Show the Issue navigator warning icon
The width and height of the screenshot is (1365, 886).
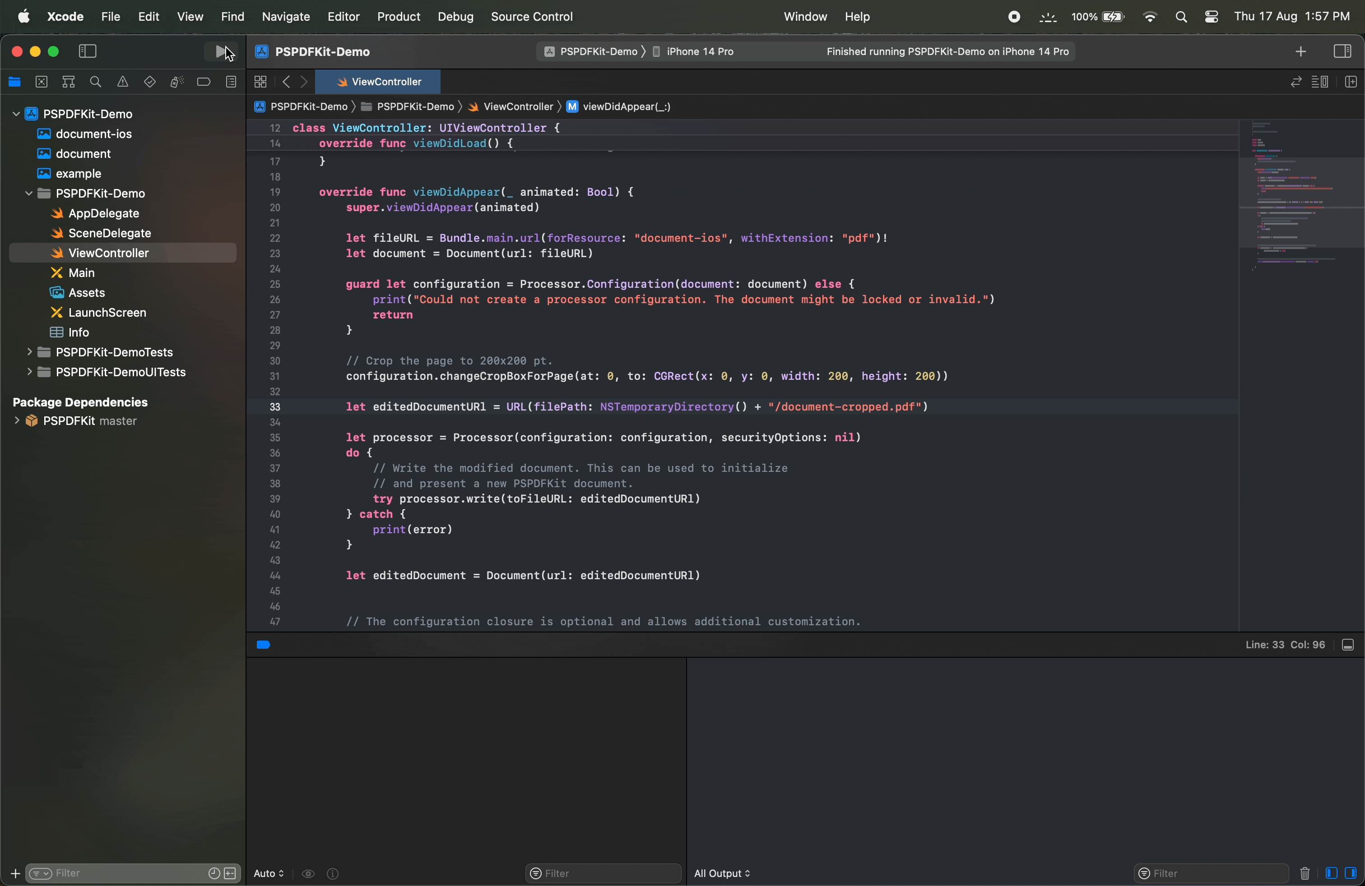coord(123,82)
